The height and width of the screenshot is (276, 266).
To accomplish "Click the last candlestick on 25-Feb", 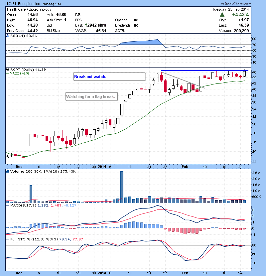I will (x=244, y=73).
